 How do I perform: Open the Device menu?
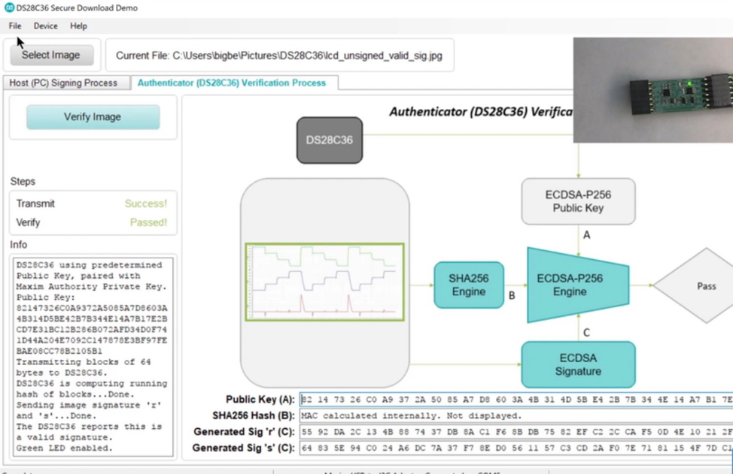click(45, 26)
